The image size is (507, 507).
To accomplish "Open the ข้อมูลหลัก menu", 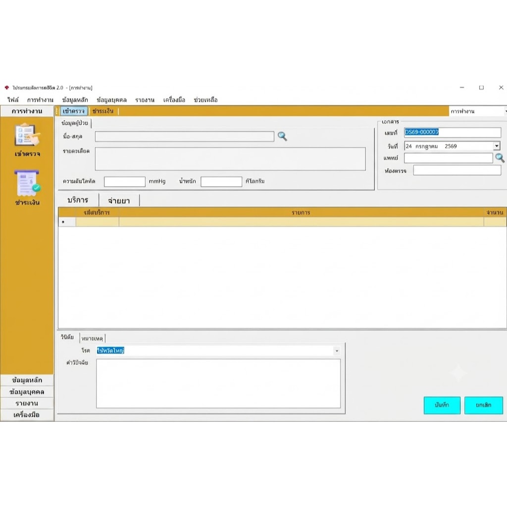I will click(75, 100).
